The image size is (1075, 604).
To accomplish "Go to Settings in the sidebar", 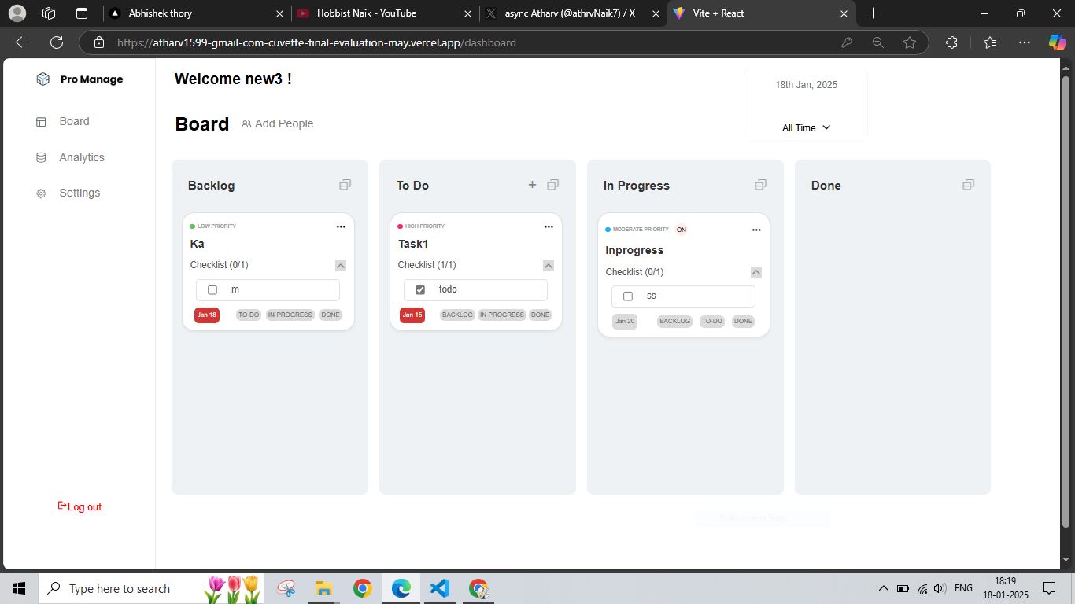I will [79, 193].
